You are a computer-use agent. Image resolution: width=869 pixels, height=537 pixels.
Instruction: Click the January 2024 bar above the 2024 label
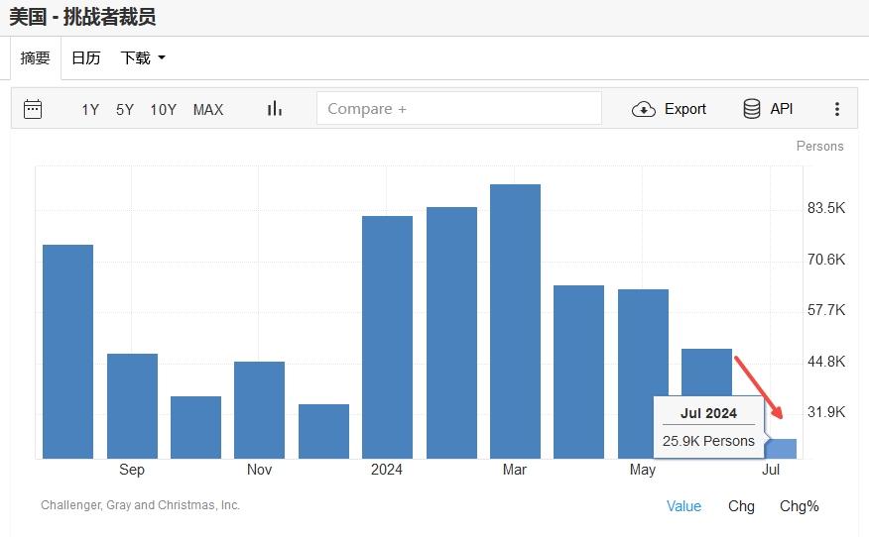(387, 337)
